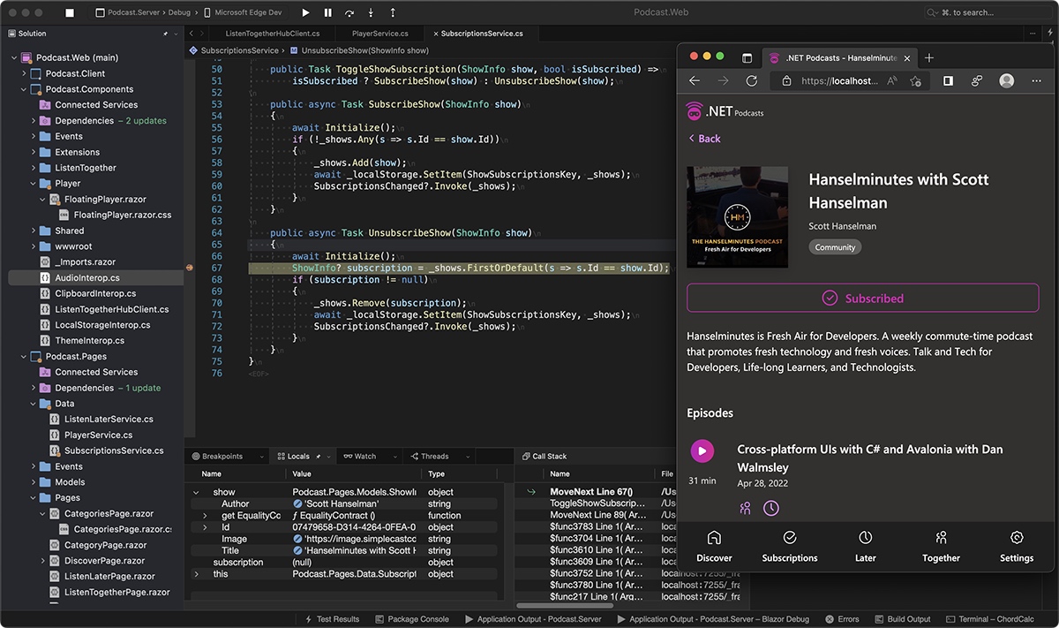1059x628 pixels.
Task: Open the Test Results panel
Action: pyautogui.click(x=333, y=619)
